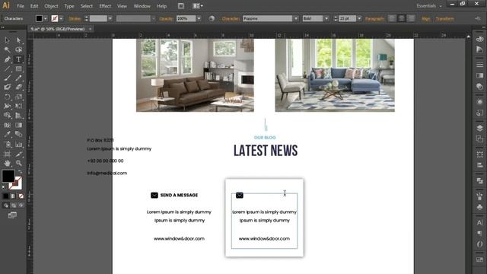The height and width of the screenshot is (274, 487).
Task: Click the Stroke link in control bar
Action: coord(75,18)
